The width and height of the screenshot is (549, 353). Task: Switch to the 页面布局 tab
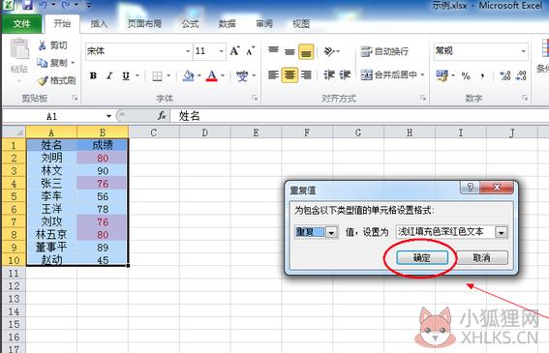pyautogui.click(x=144, y=23)
